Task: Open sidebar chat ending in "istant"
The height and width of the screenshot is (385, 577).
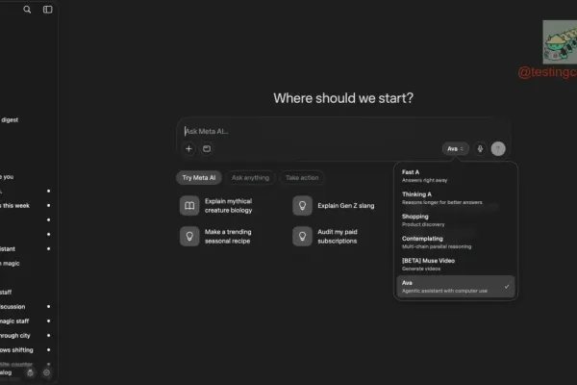Action: 25,249
